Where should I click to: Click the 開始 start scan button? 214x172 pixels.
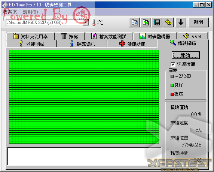coord(186,55)
